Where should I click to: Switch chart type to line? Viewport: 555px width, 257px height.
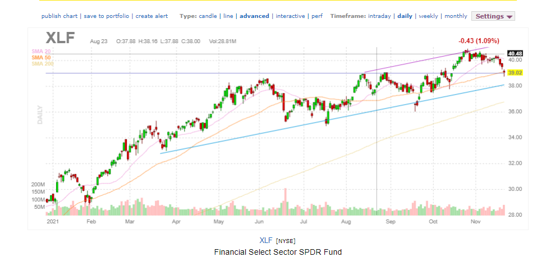click(x=228, y=16)
